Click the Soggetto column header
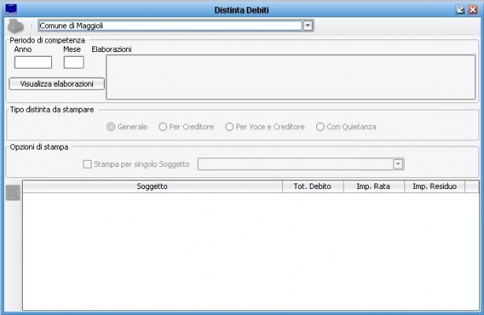The image size is (484, 315). (152, 187)
